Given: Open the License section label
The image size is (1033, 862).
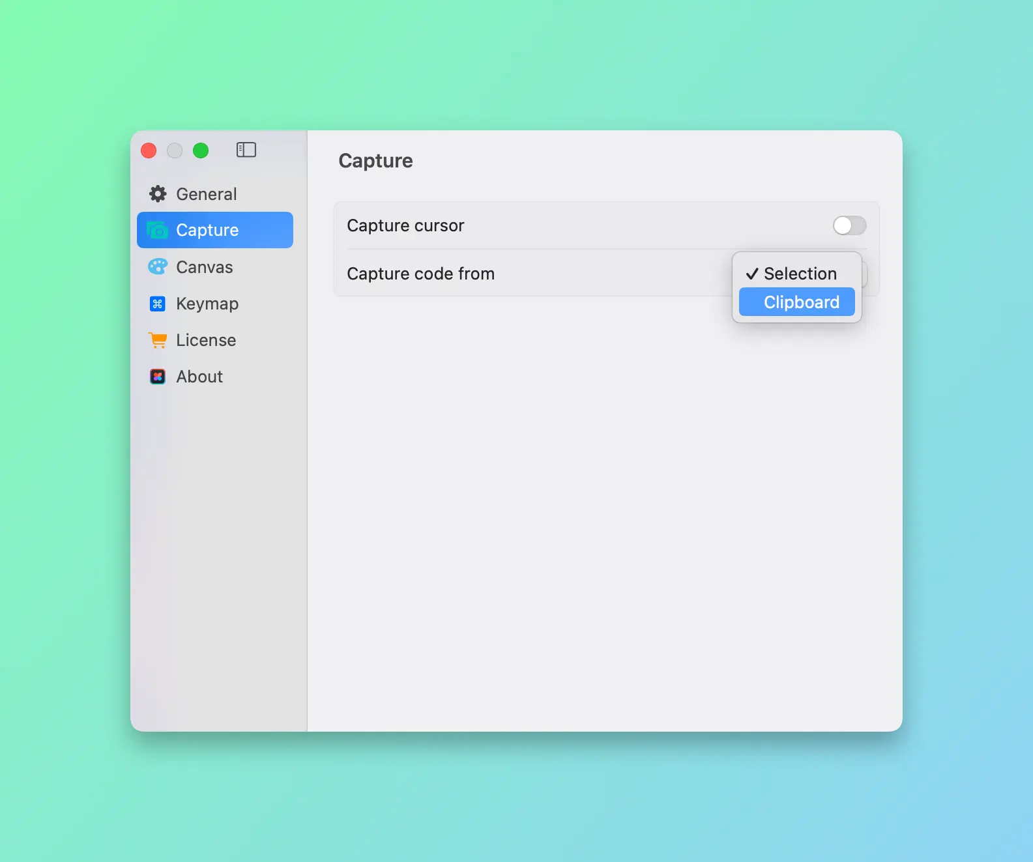Looking at the screenshot, I should [206, 340].
